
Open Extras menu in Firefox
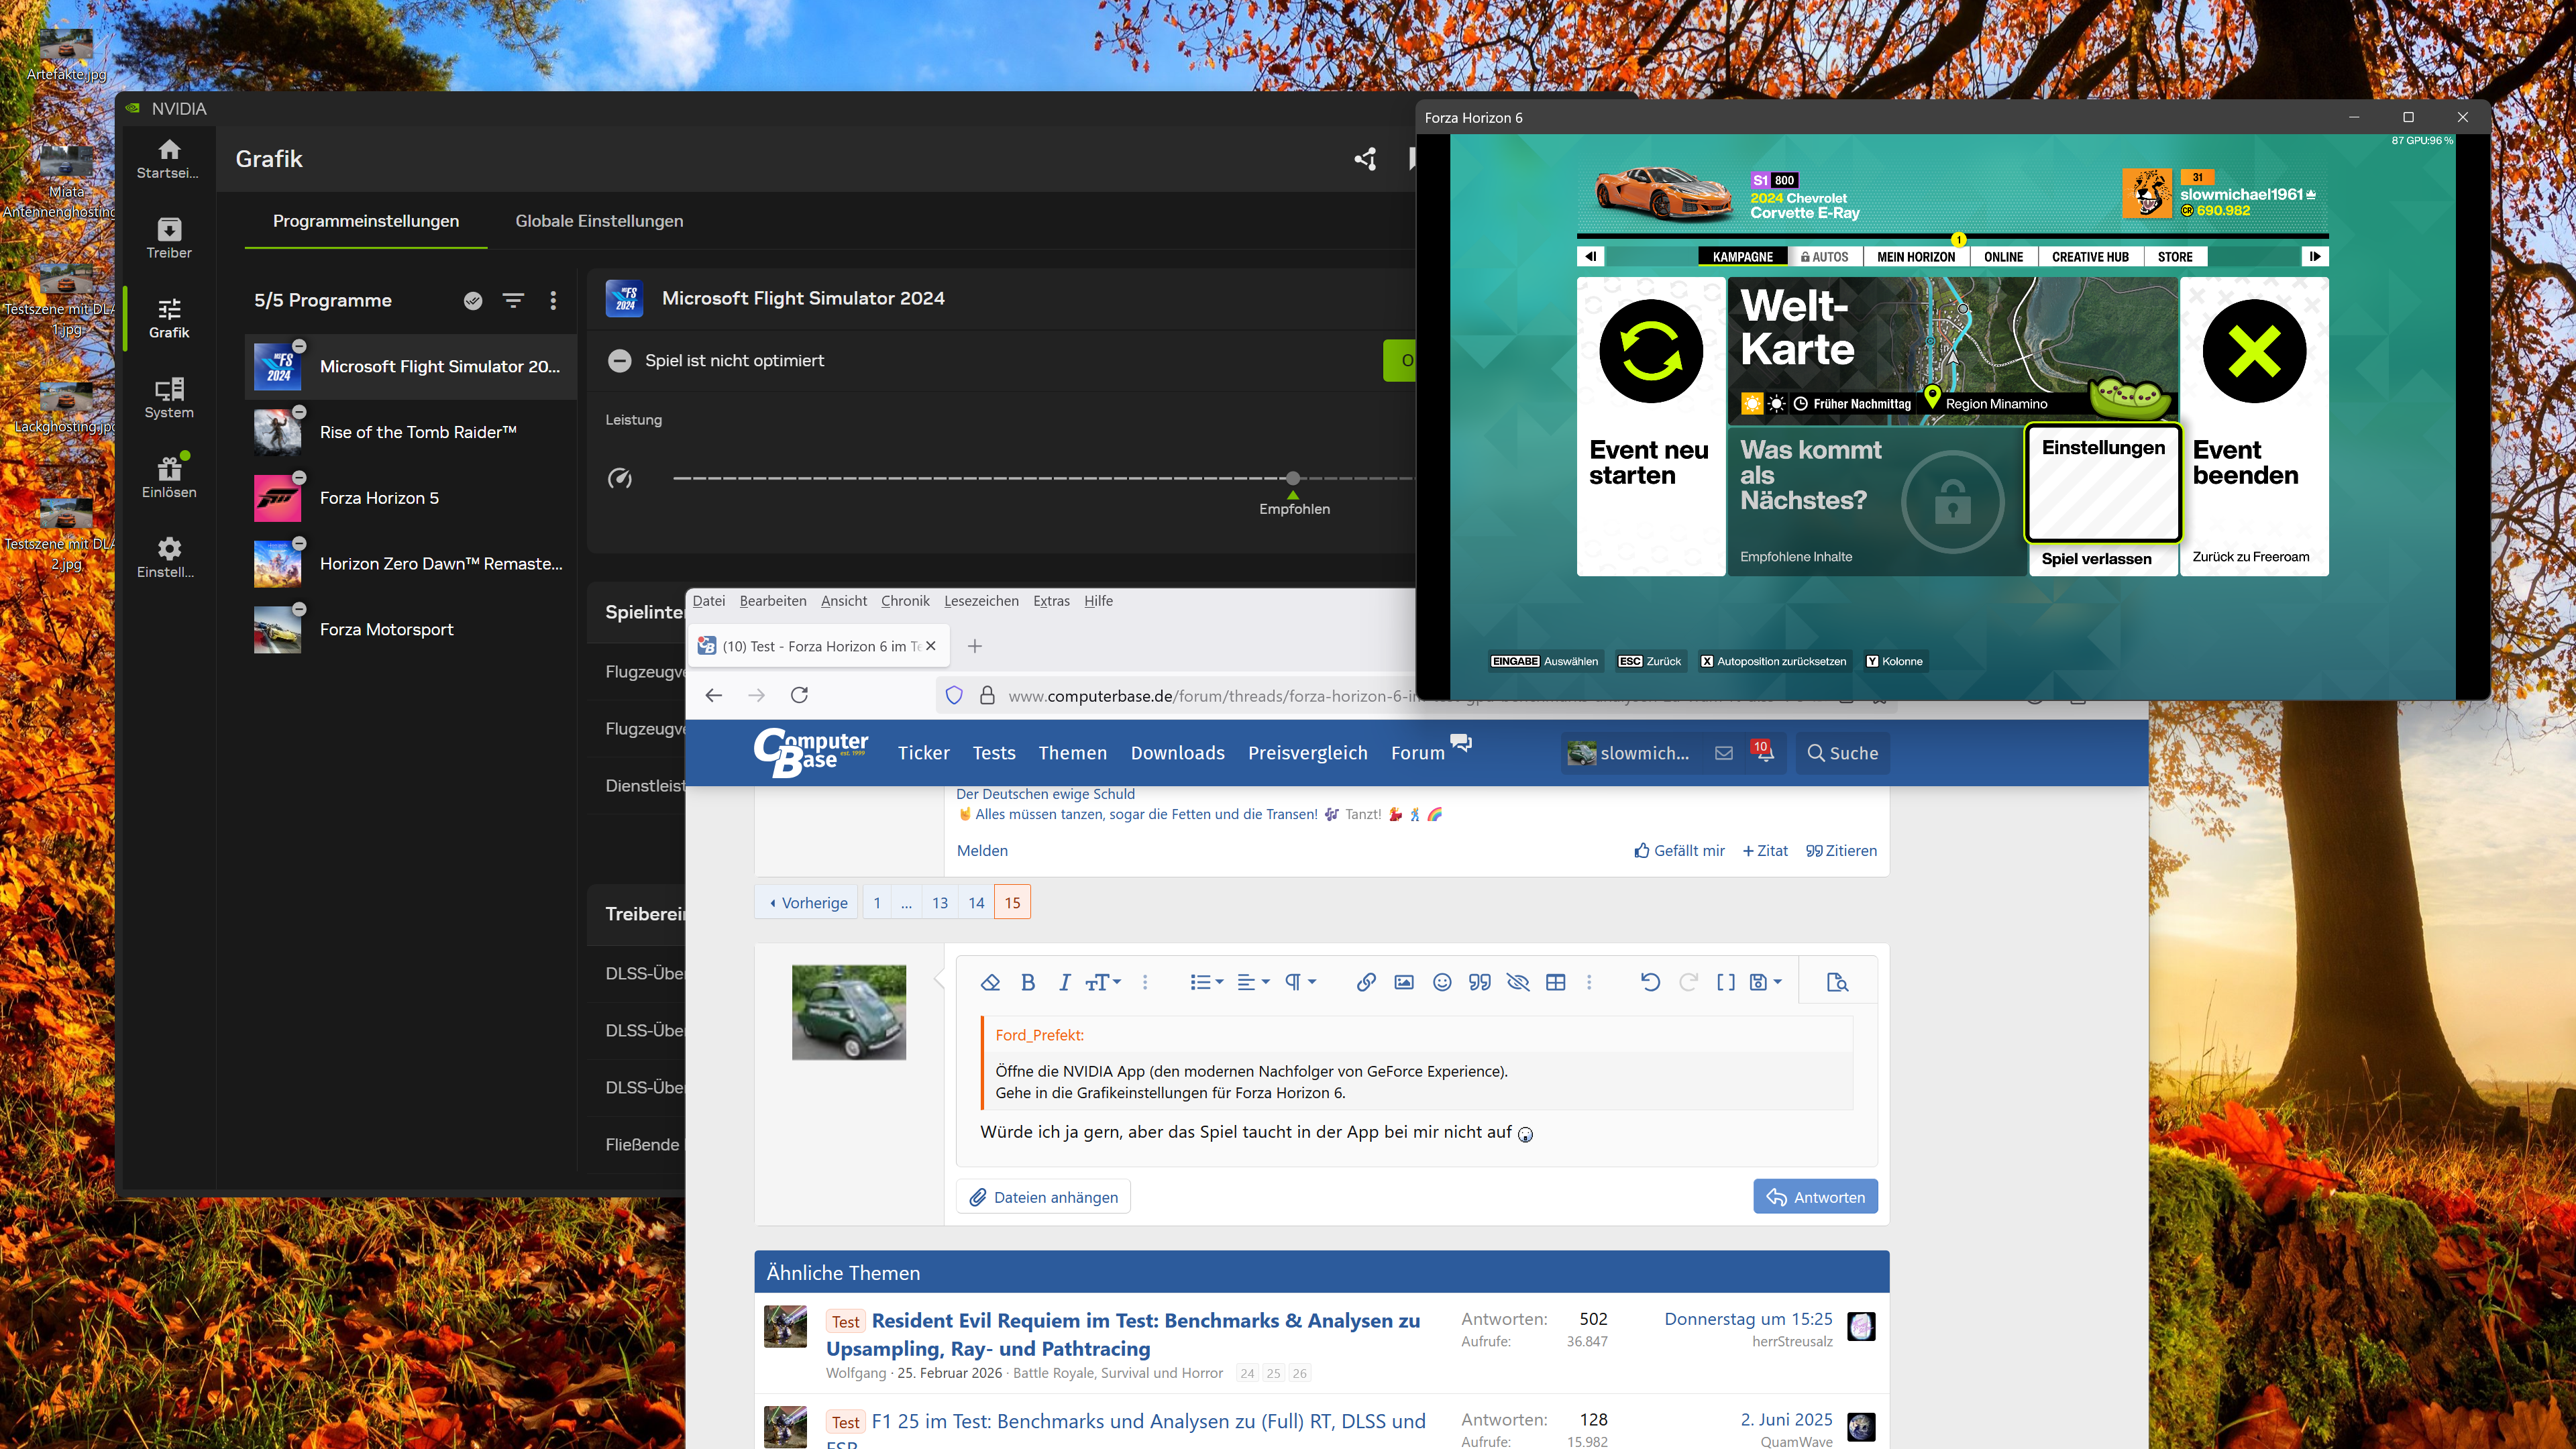click(1051, 601)
